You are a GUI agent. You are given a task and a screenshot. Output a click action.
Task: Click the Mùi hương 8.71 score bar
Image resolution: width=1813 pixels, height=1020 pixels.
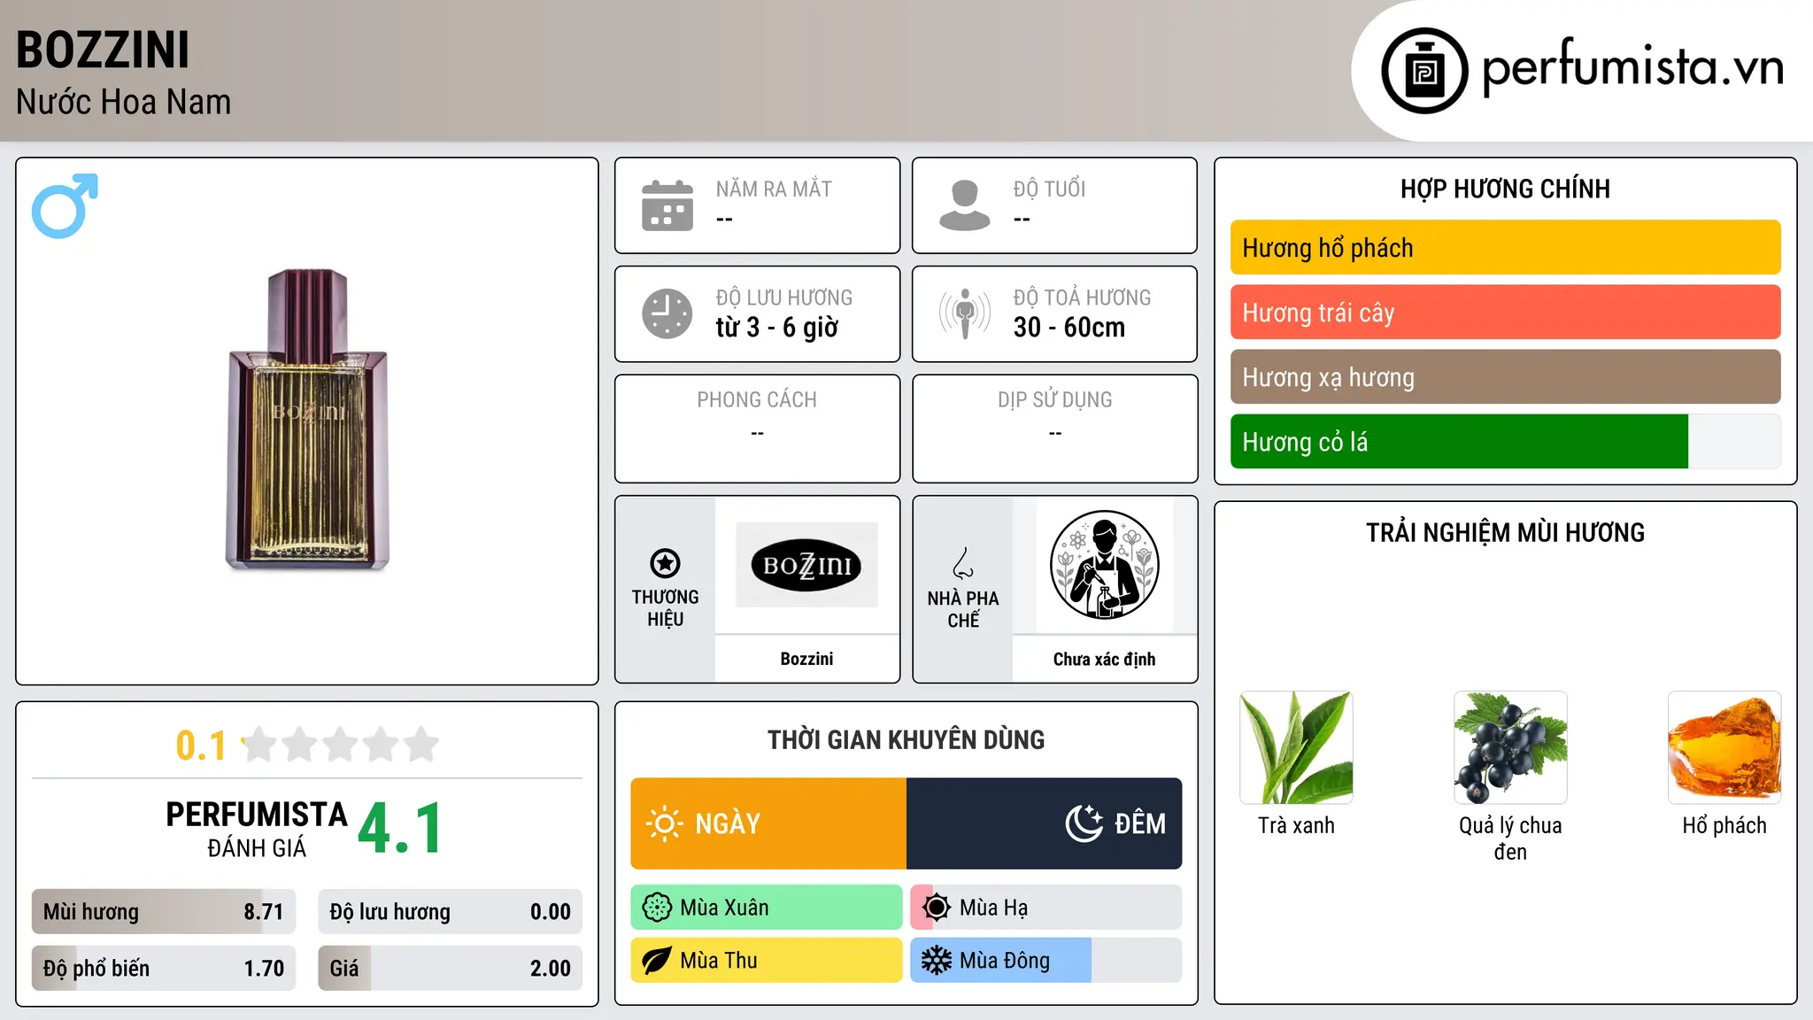click(x=164, y=912)
